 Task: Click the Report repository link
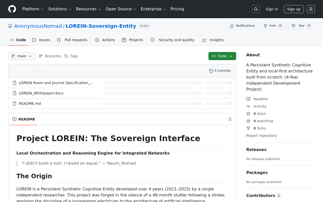261,136
